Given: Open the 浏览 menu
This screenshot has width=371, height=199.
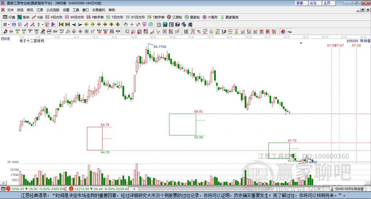Looking at the screenshot, I should [x=20, y=10].
